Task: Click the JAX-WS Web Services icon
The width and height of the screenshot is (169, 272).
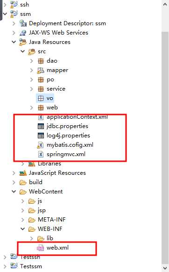Action: point(23,33)
